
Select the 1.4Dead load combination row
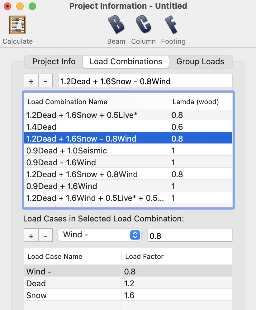coord(97,127)
